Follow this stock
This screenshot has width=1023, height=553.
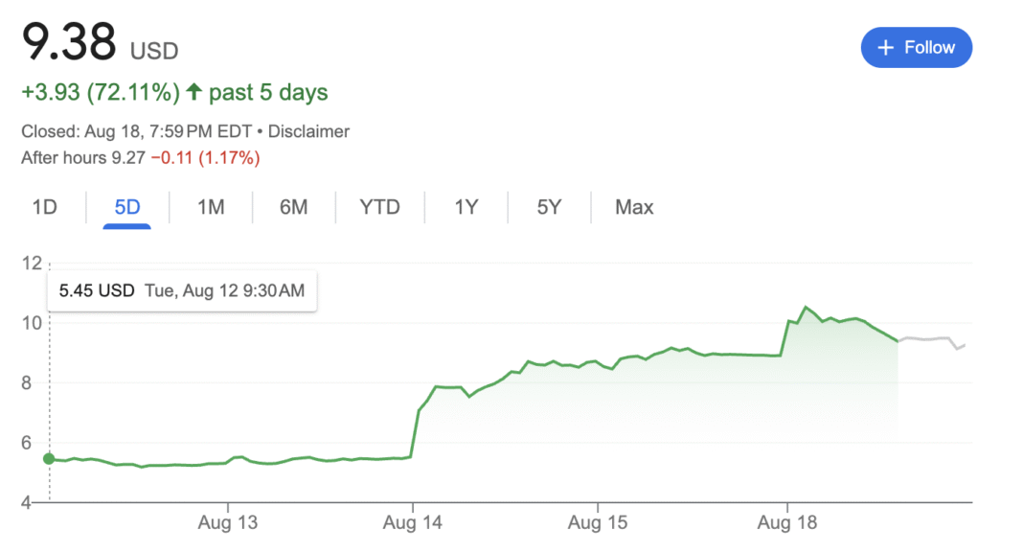point(917,48)
